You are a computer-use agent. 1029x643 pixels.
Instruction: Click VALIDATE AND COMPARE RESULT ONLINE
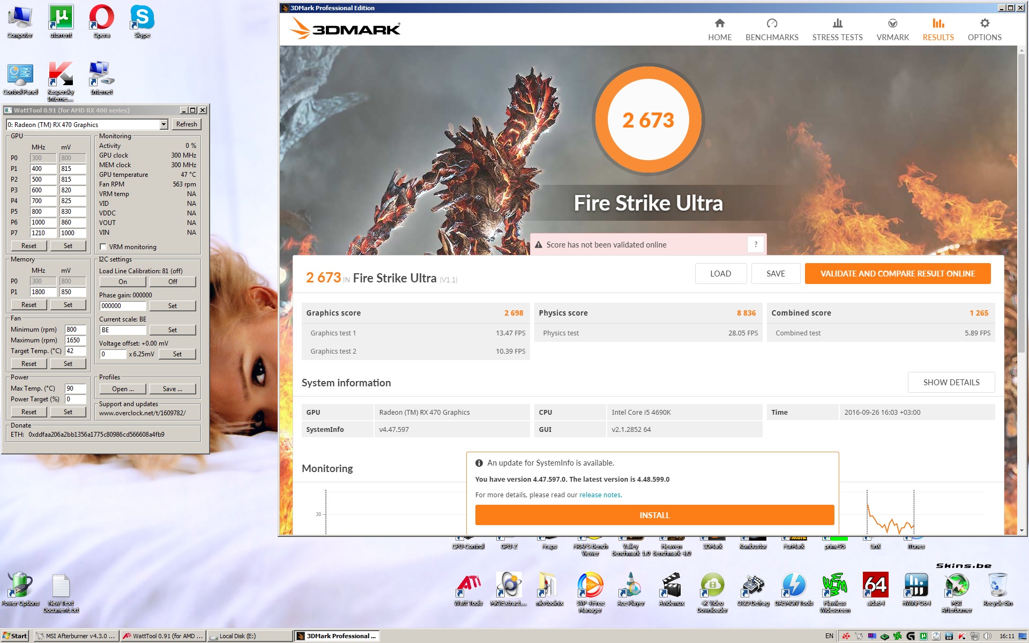897,274
